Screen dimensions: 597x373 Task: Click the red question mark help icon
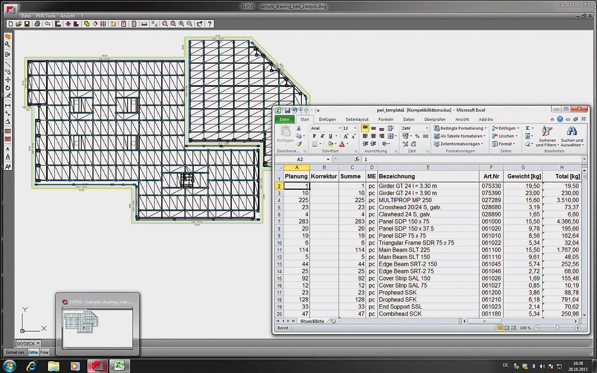210,24
